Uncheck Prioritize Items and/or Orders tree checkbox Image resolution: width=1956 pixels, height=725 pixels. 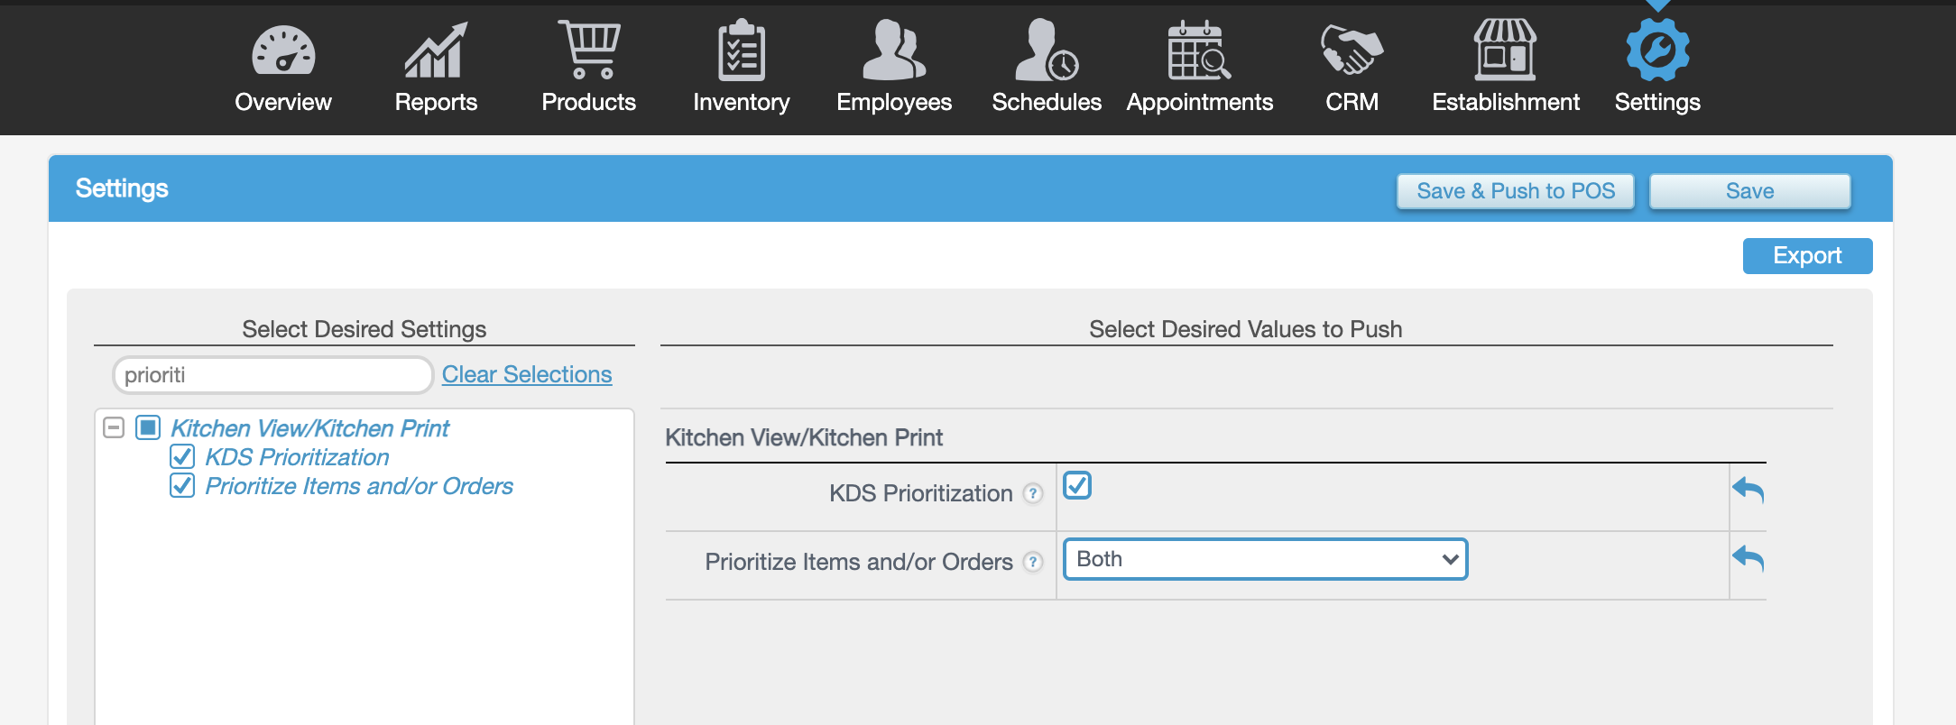click(182, 486)
